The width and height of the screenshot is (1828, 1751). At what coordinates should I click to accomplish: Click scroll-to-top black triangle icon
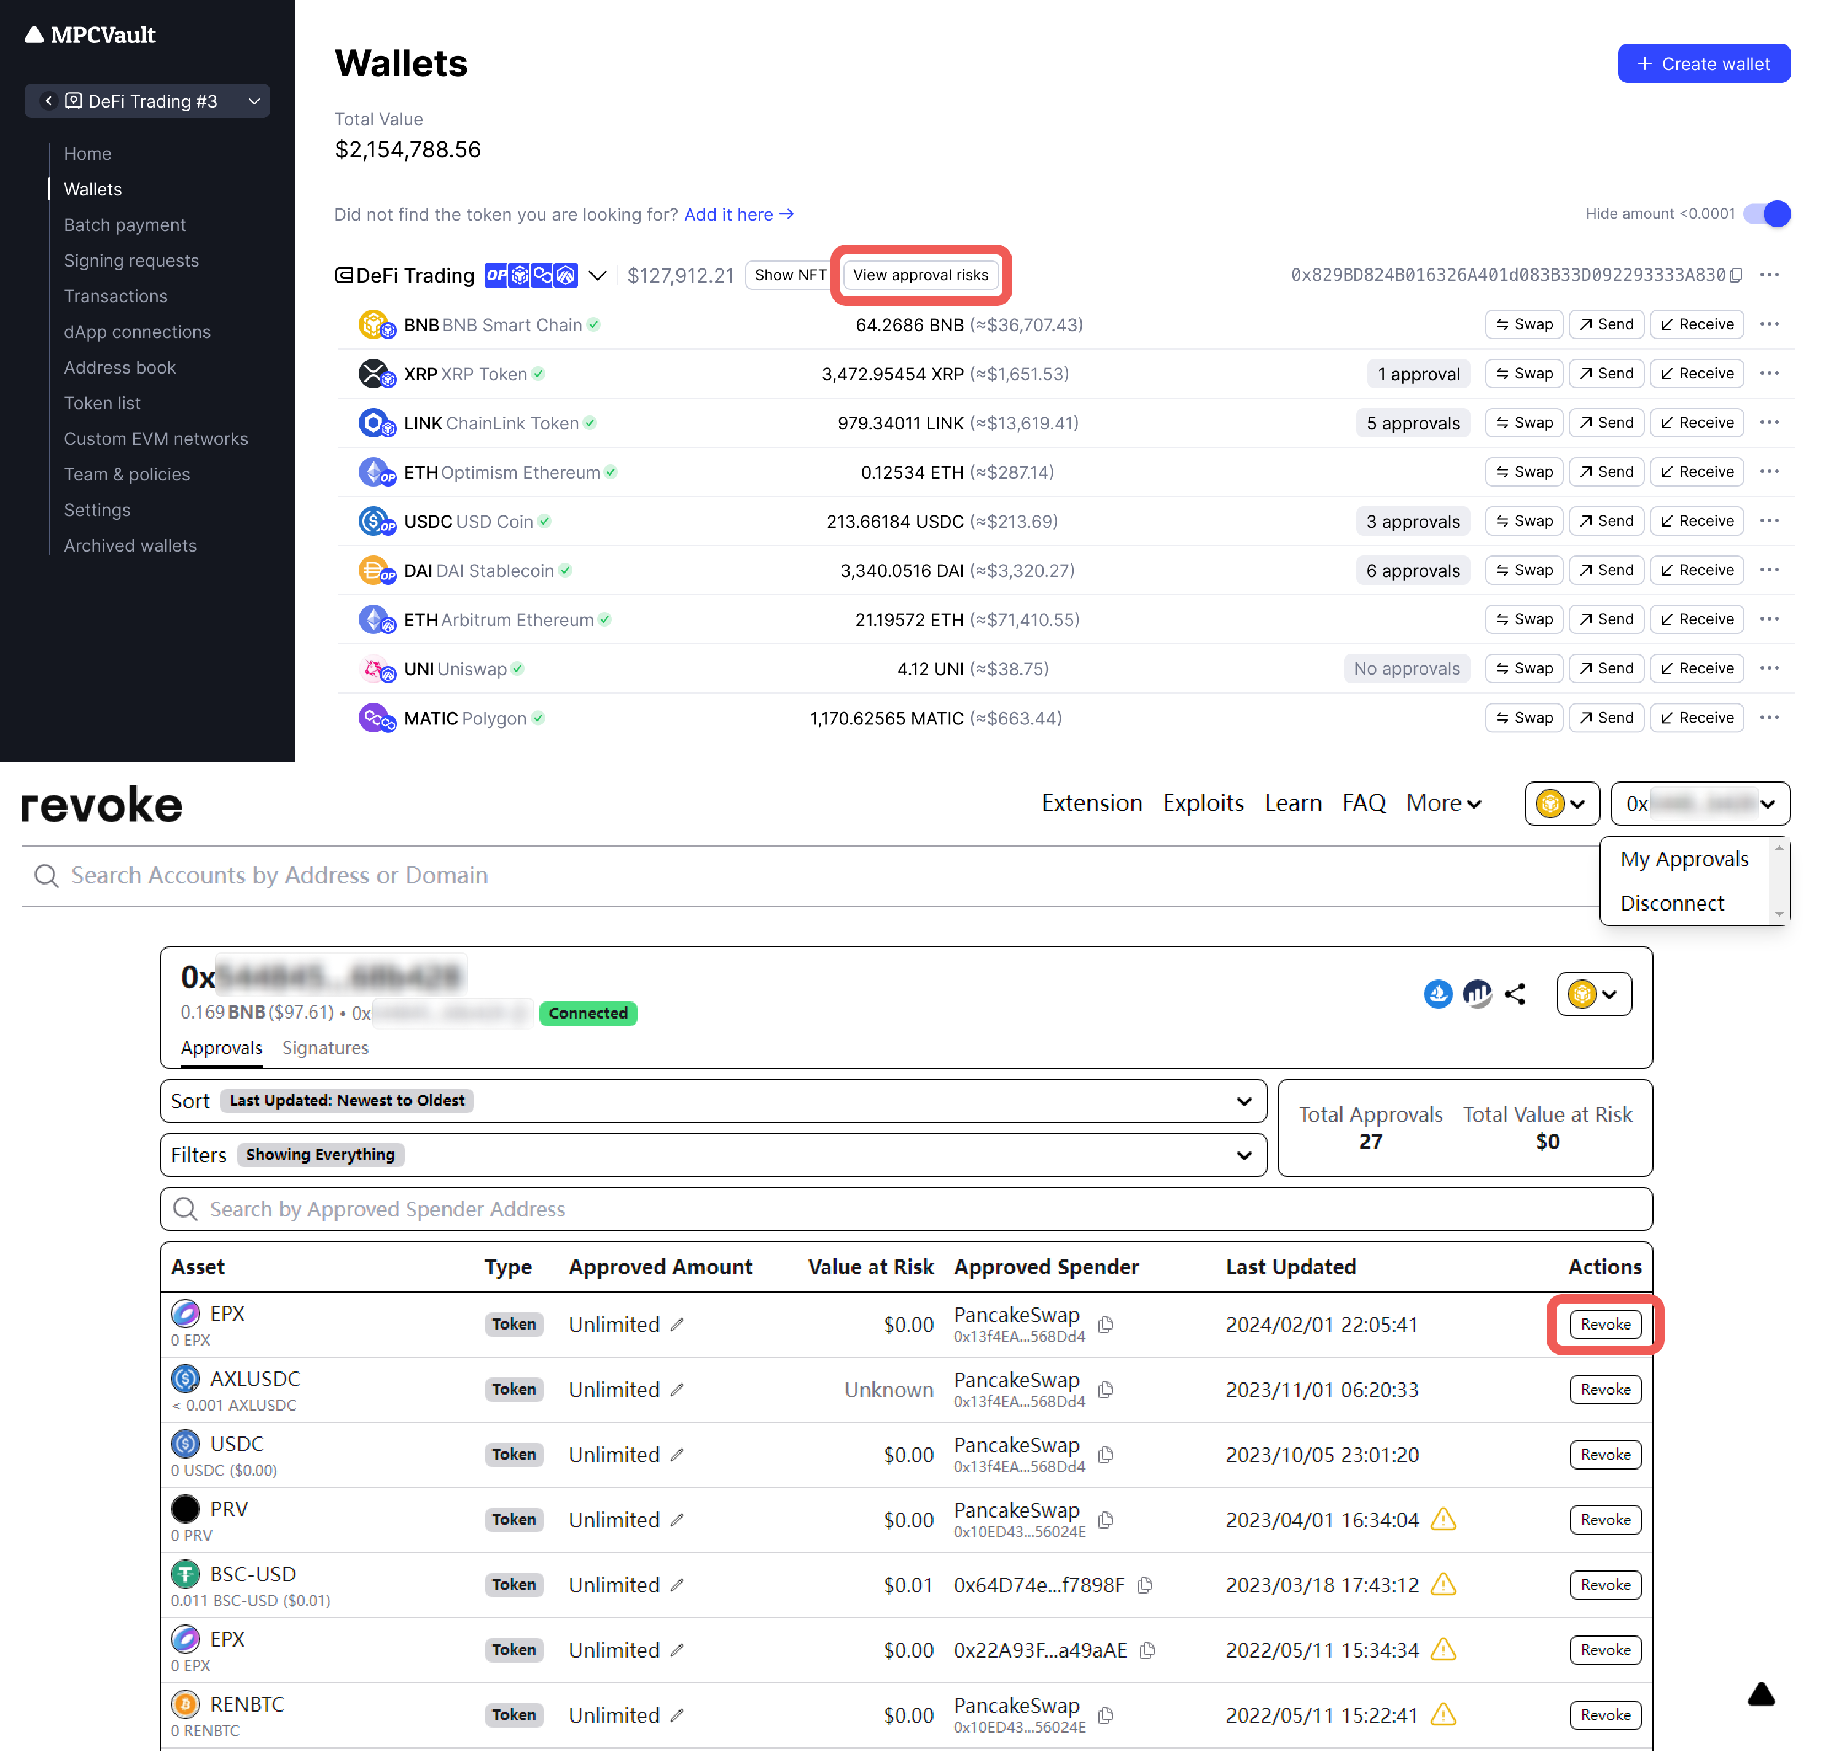coord(1761,1694)
